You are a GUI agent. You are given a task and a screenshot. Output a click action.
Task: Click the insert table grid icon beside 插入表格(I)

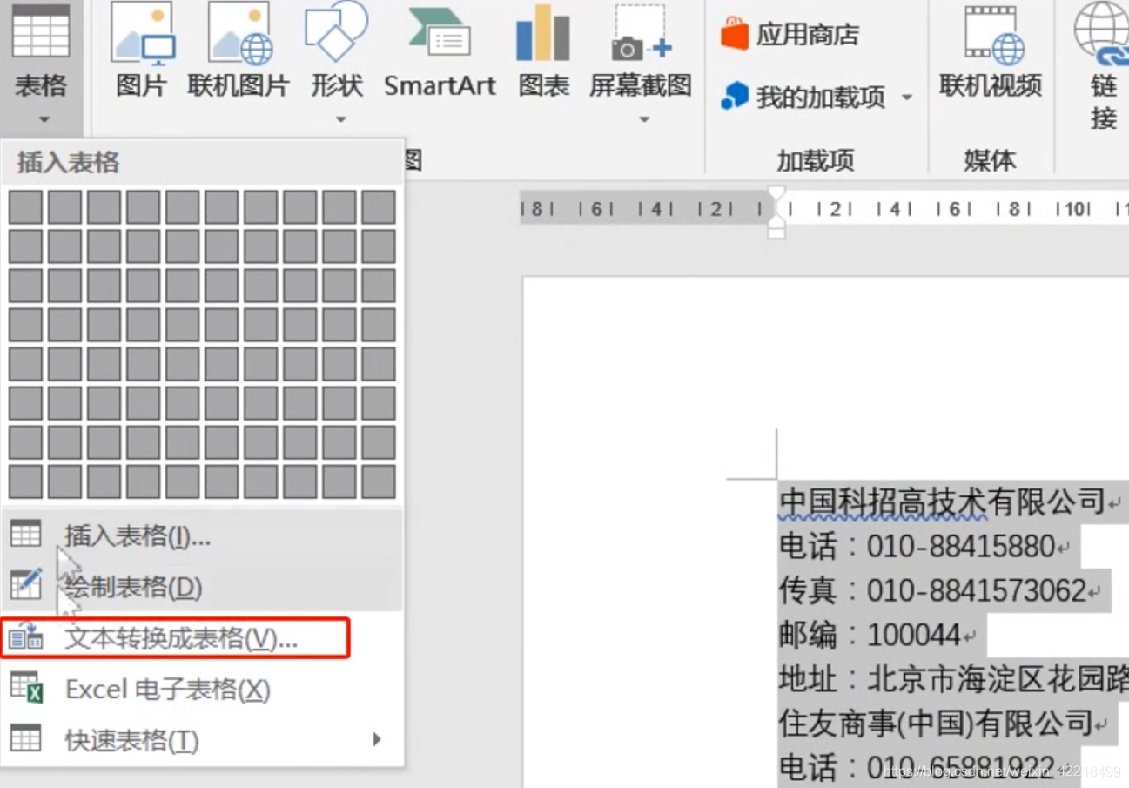25,534
